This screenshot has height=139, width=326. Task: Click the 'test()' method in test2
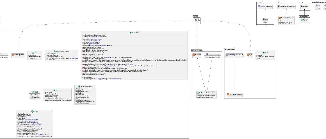tap(265, 22)
